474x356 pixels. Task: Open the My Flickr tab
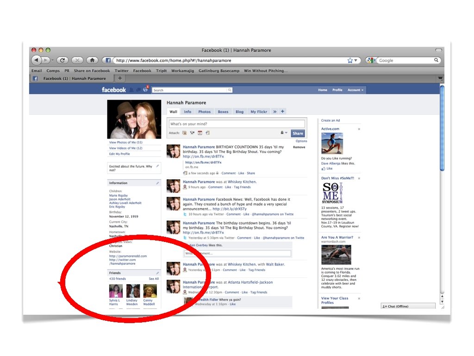tap(259, 111)
